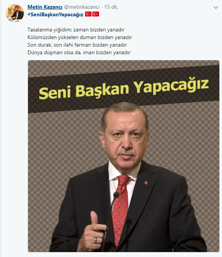Viewport: 222px width, 257px height.
Task: Click the man's face in the photo
Action: [125, 138]
